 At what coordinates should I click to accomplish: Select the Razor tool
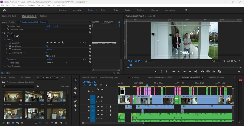75,93
